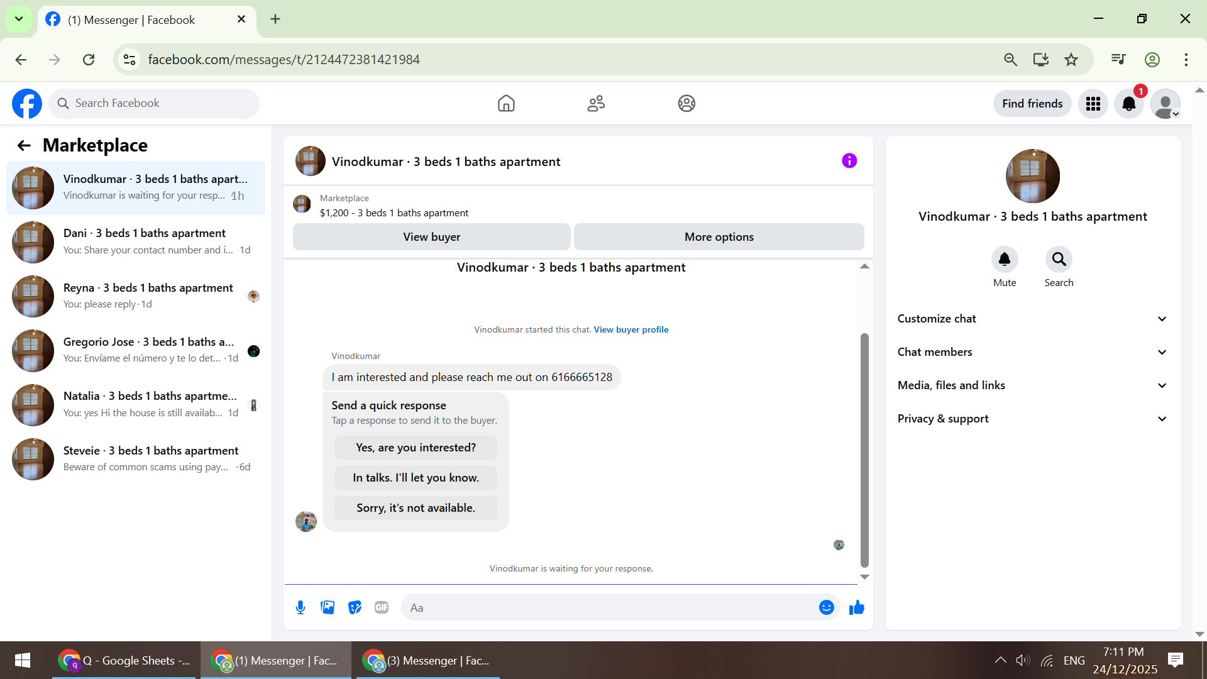Expand Media, files and links
The image size is (1207, 679).
[x=1032, y=385]
